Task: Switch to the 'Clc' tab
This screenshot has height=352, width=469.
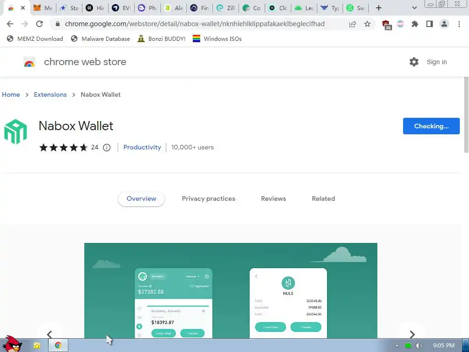Action: pyautogui.click(x=278, y=8)
